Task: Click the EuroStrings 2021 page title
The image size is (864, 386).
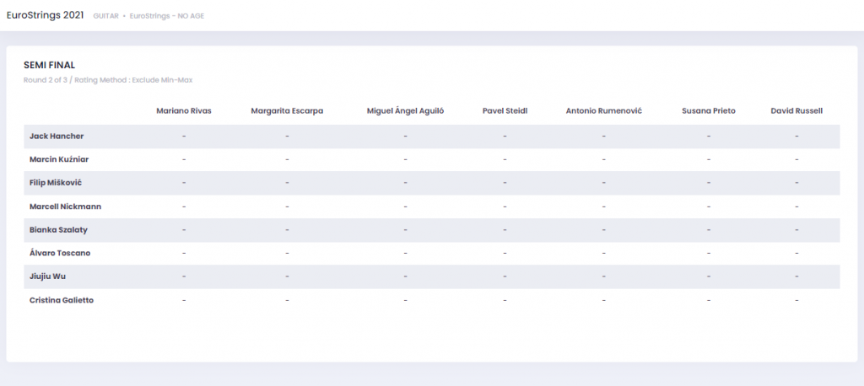Action: 45,14
